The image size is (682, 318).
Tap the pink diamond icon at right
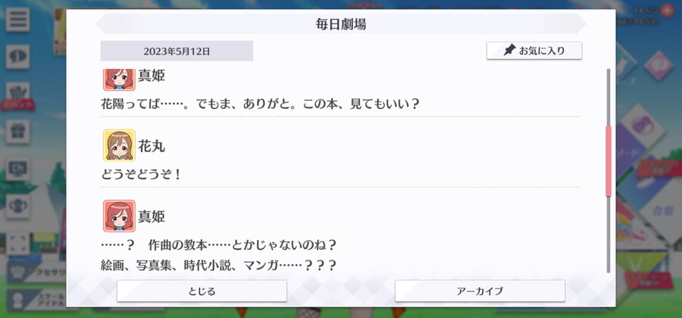659,65
